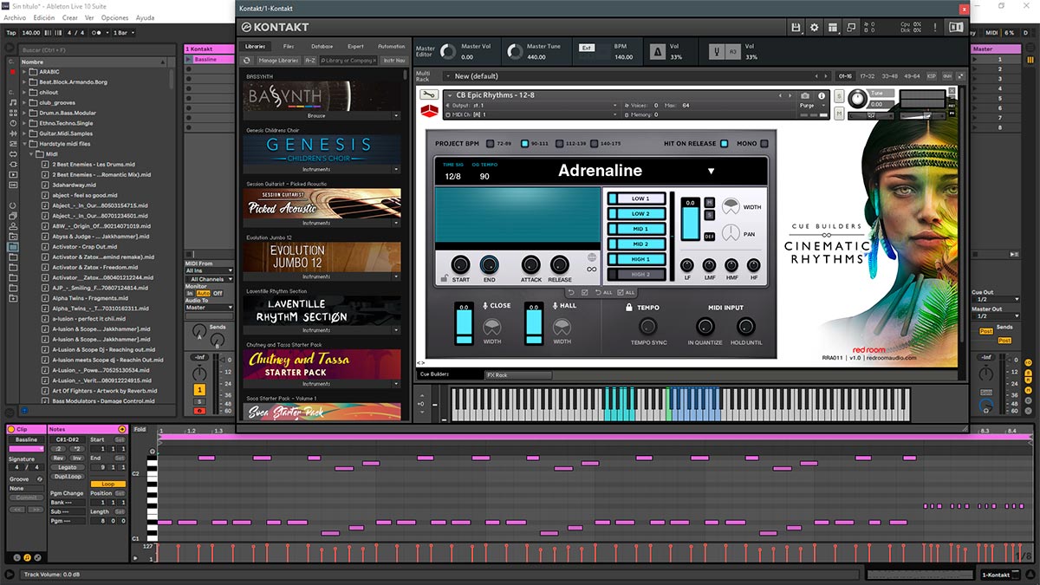1040x585 pixels.
Task: Open the Archivo menu in Ableton
Action: [15, 17]
